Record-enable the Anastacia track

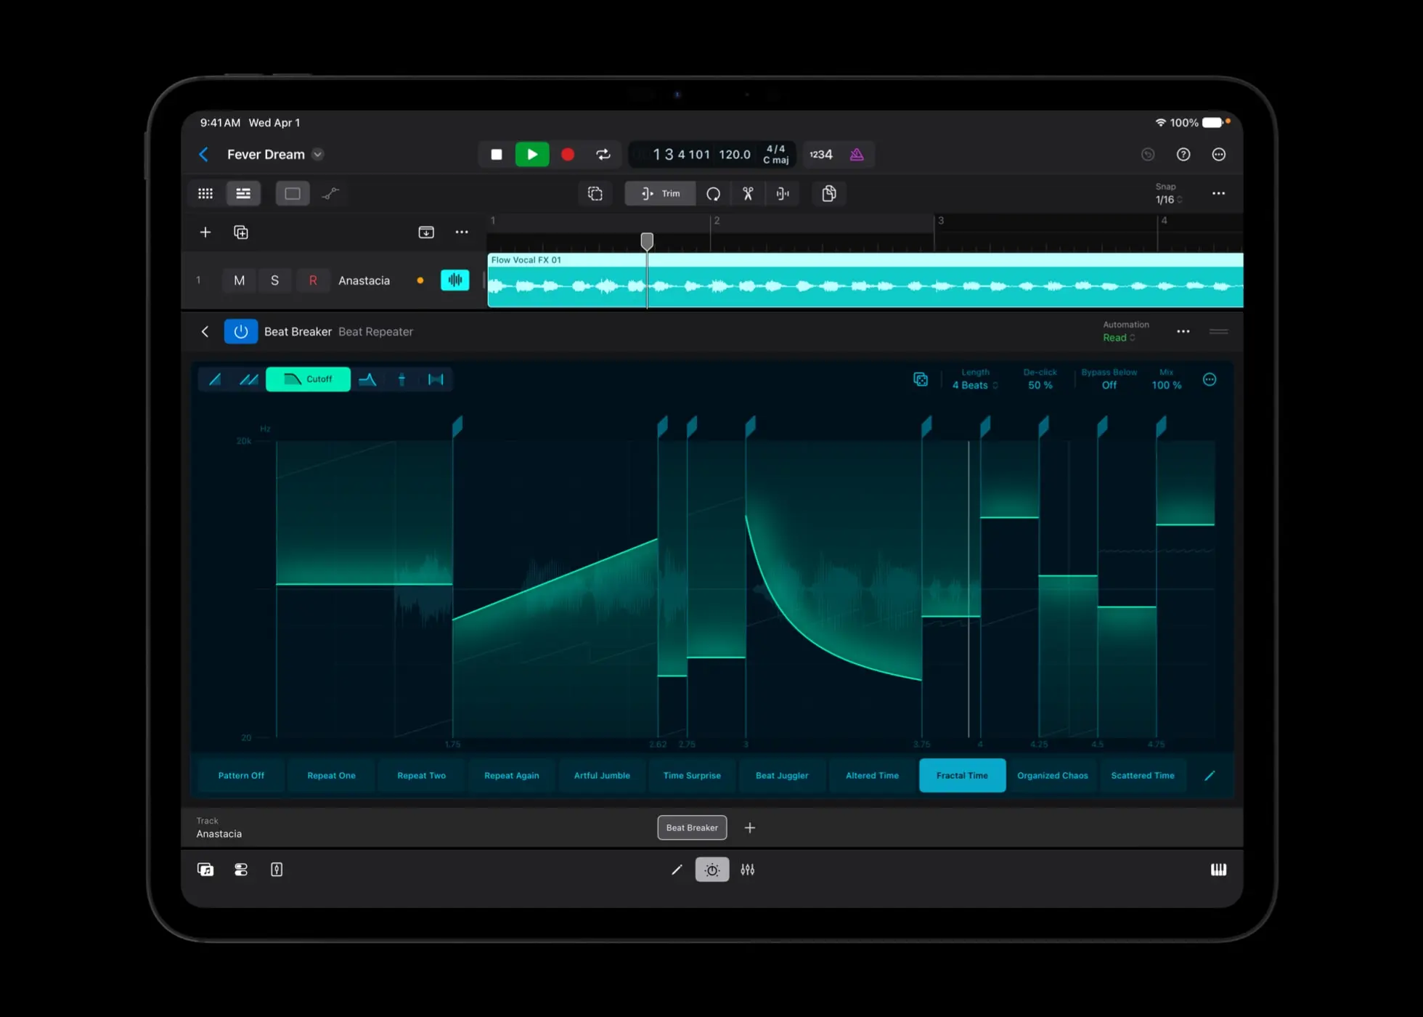(313, 280)
